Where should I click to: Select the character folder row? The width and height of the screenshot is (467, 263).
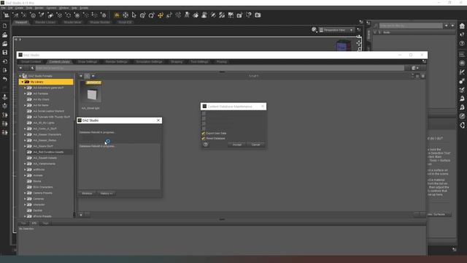tap(46, 205)
